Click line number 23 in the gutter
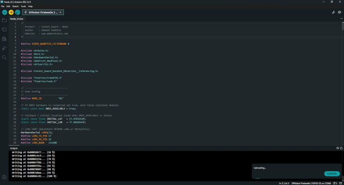344x185 pixels. [15, 98]
